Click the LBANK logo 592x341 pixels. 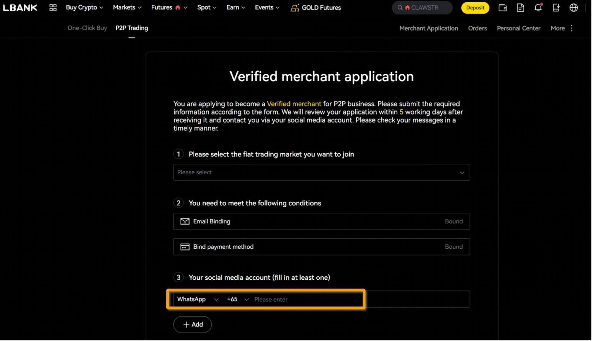pos(20,8)
